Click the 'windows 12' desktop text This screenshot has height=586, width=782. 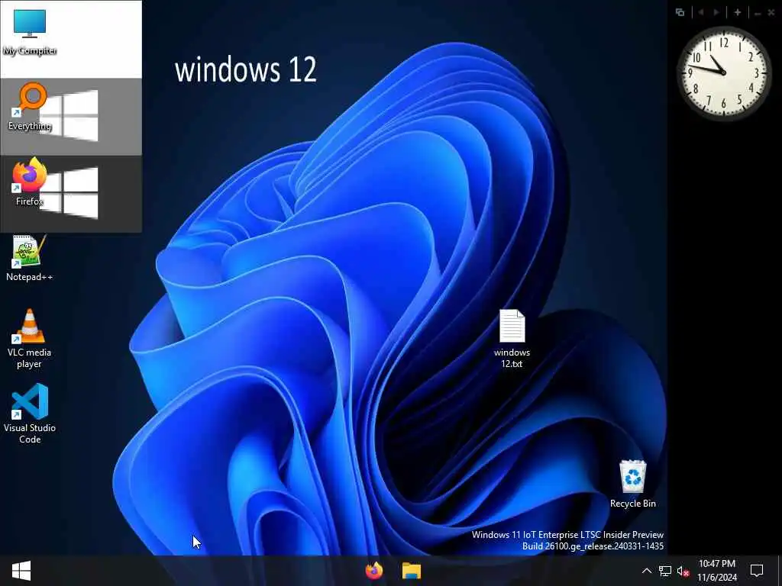tap(245, 69)
